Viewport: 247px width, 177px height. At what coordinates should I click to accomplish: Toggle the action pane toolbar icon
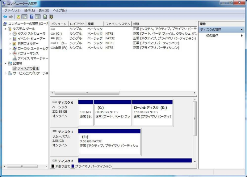(x=37, y=17)
